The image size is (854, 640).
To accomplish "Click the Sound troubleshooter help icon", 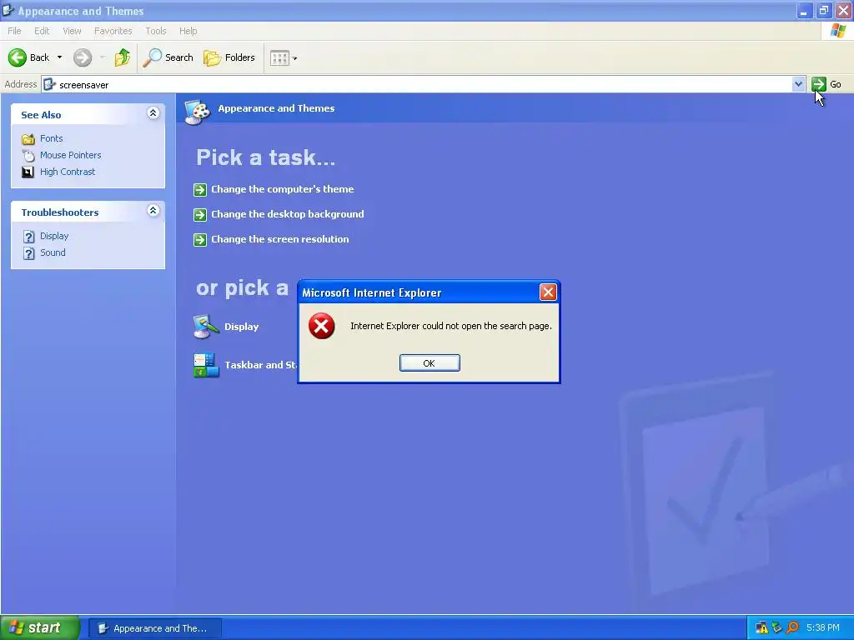I will (x=29, y=253).
